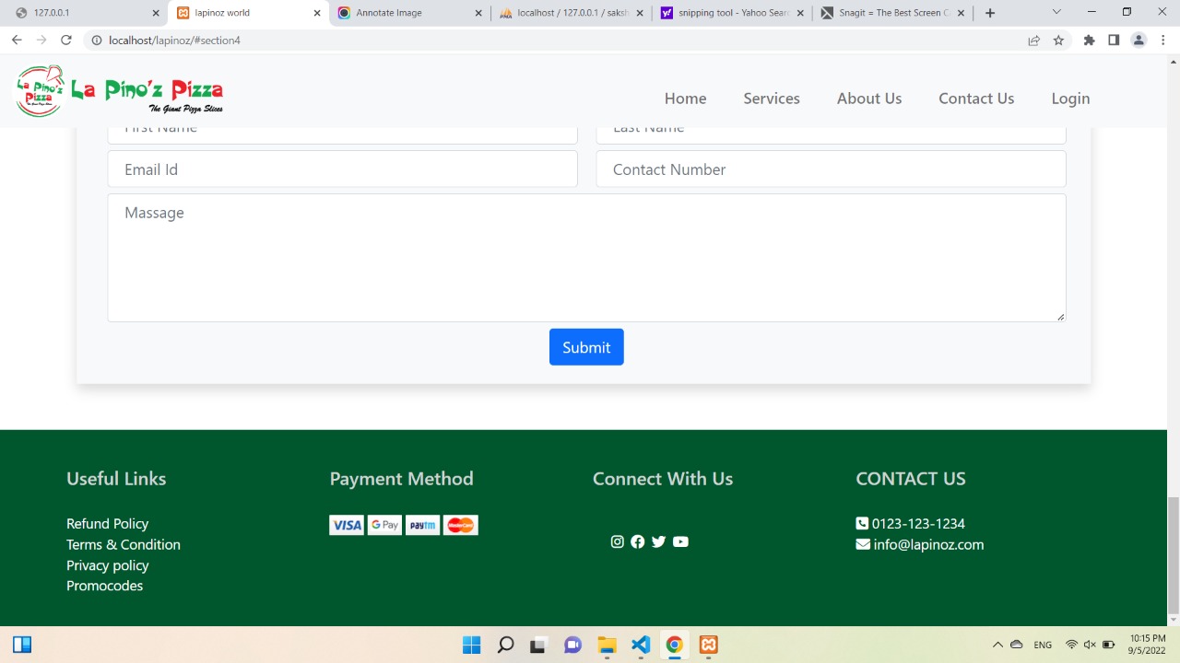This screenshot has width=1180, height=663.
Task: Click into the Massage text area
Action: (x=586, y=258)
